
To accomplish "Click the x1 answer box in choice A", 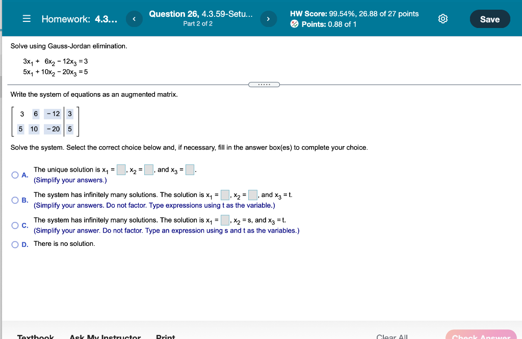I will point(122,168).
